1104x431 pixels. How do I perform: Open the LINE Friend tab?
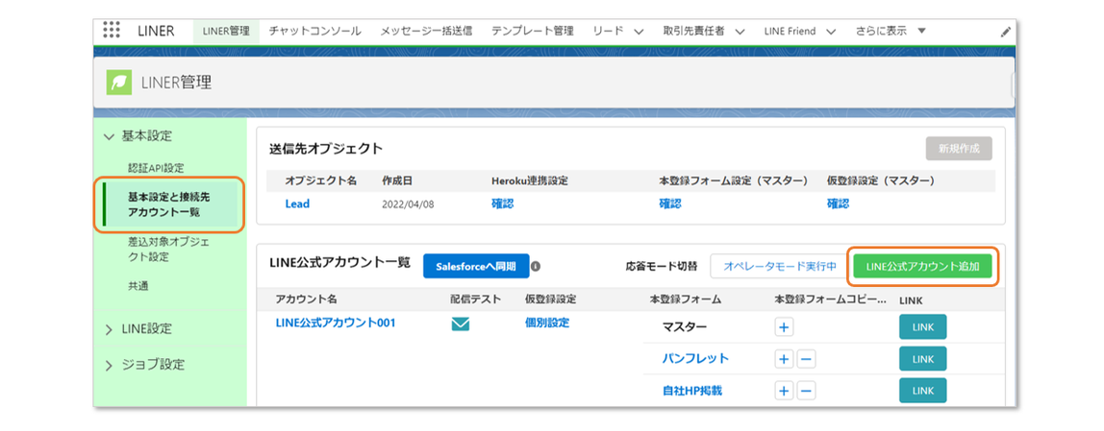click(790, 31)
